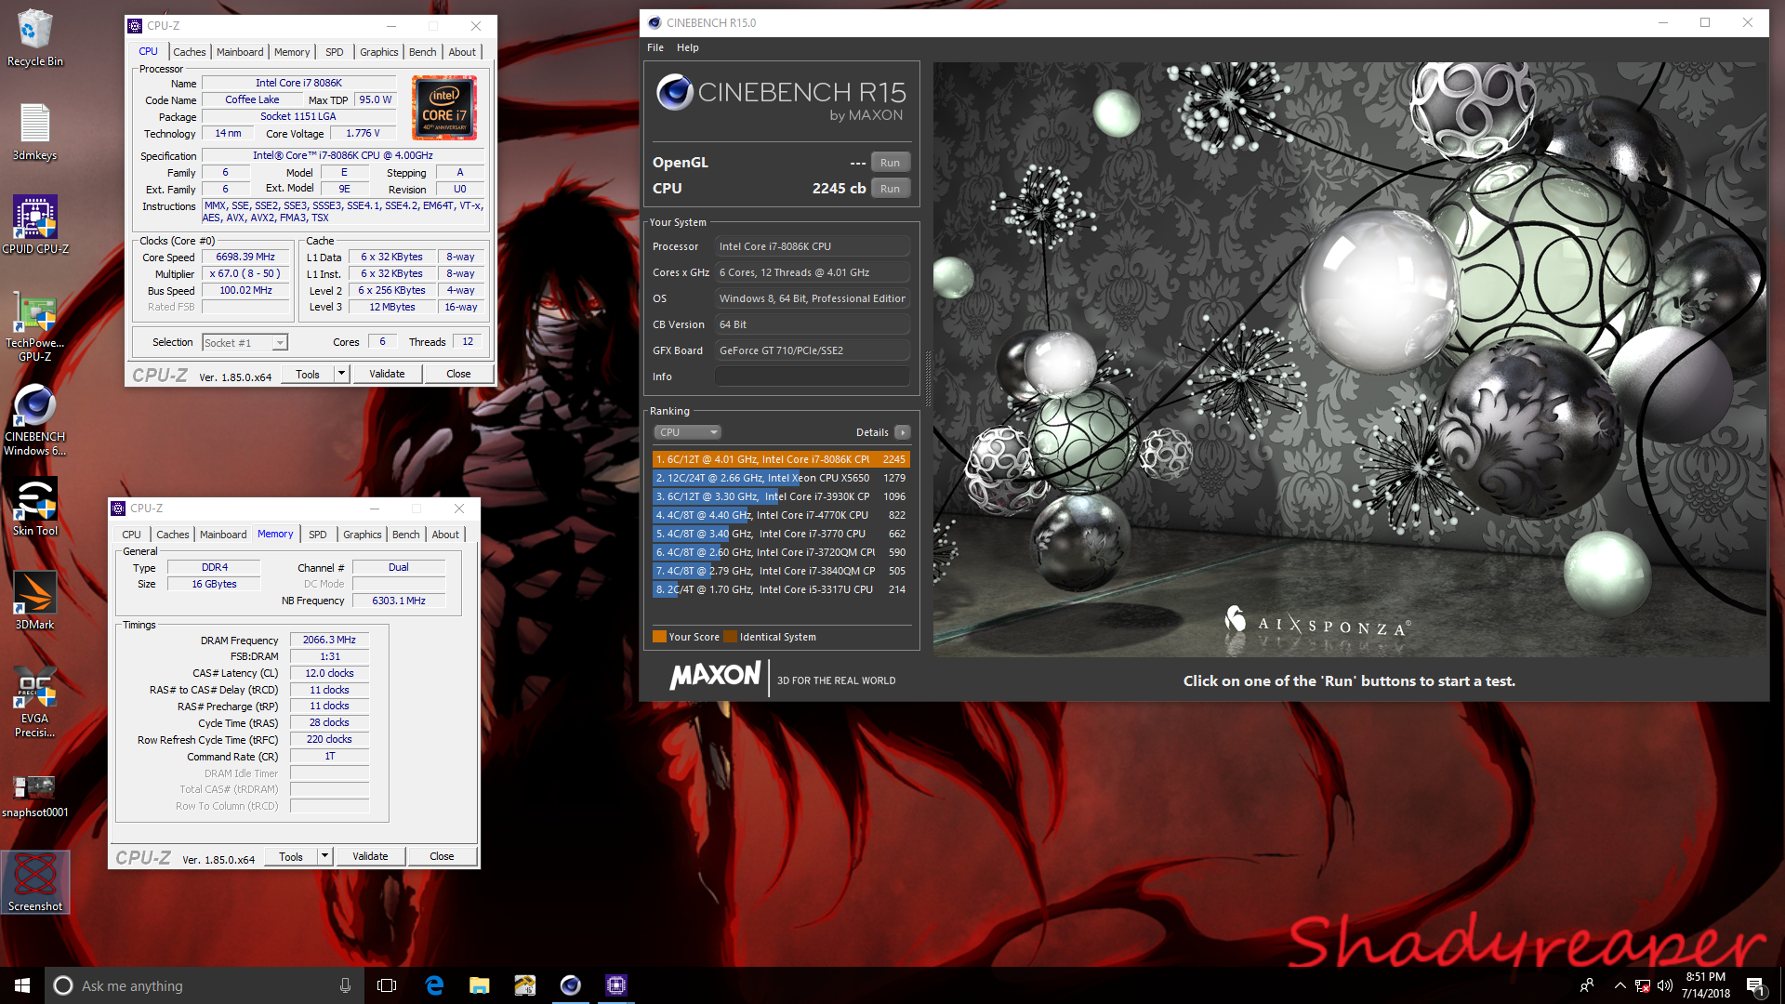The image size is (1785, 1004).
Task: Select ranking row i7-3930K score 1096
Action: pos(781,496)
